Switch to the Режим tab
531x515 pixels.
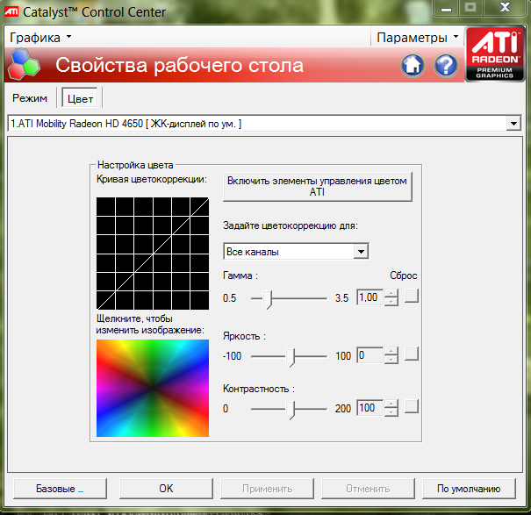point(30,98)
